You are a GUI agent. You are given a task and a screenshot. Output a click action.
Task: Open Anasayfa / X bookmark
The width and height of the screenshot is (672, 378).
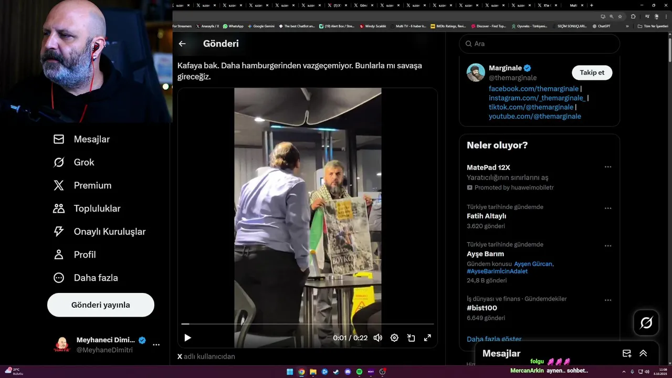(207, 26)
